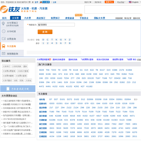Choose number index 8
This screenshot has width=141, height=141.
pyautogui.click(x=70, y=43)
